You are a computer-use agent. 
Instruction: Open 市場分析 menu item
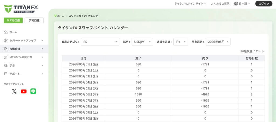tap(24, 49)
